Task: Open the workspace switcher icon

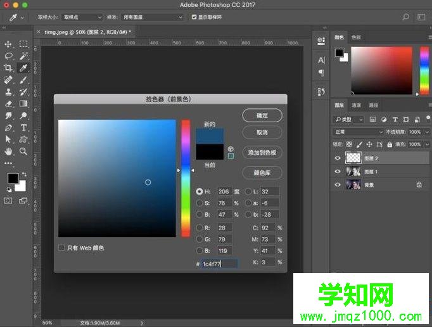Action: click(x=421, y=17)
